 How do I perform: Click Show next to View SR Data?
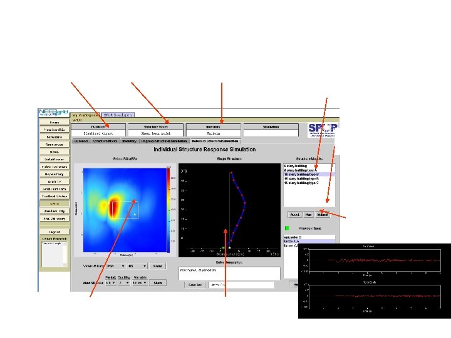coord(158,283)
